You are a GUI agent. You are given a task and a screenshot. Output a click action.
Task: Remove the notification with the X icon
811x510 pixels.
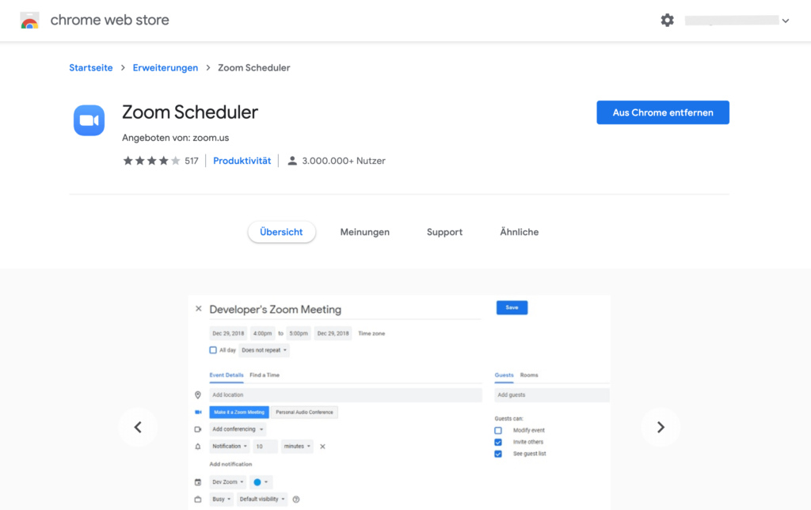pos(322,447)
